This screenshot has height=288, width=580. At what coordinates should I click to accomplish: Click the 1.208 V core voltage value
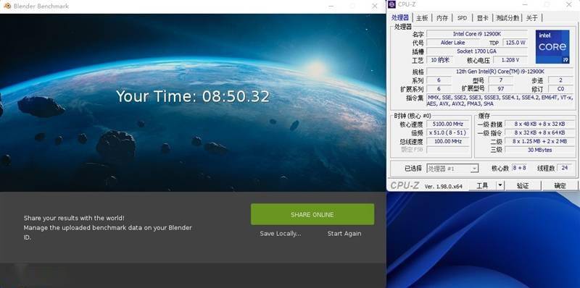[x=510, y=60]
